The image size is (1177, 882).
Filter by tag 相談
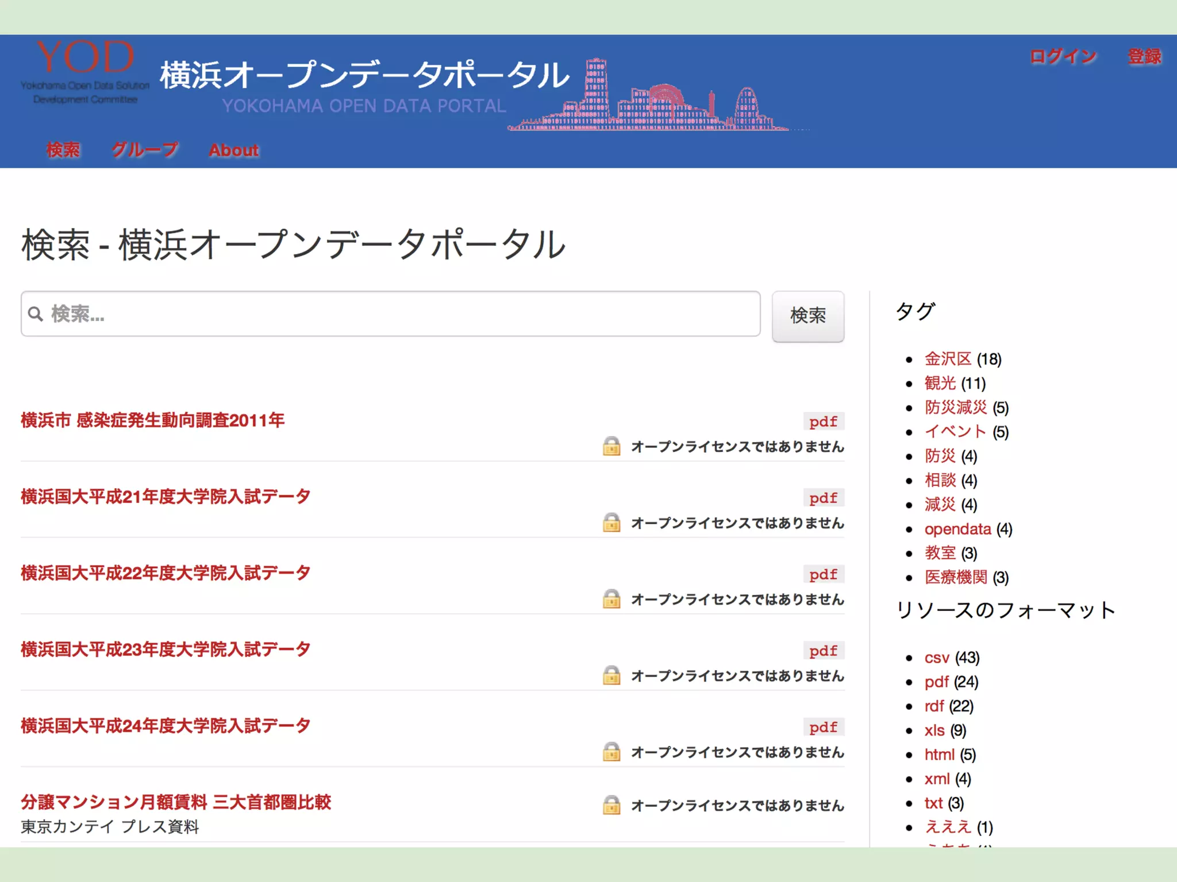pyautogui.click(x=940, y=480)
